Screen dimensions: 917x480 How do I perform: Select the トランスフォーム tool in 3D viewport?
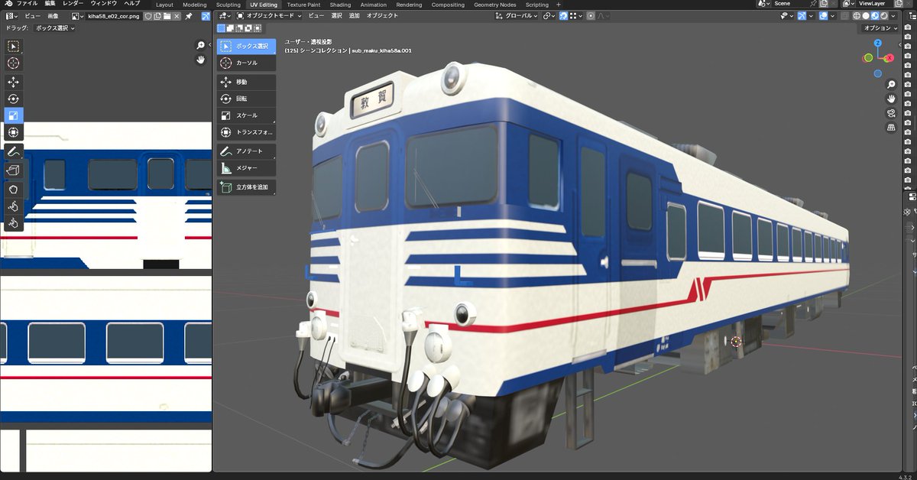pyautogui.click(x=246, y=132)
